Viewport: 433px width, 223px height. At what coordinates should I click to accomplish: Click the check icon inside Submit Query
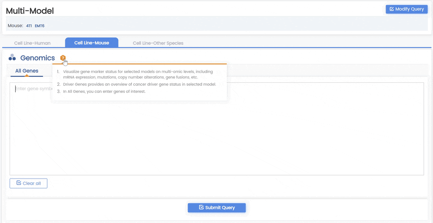pyautogui.click(x=201, y=207)
